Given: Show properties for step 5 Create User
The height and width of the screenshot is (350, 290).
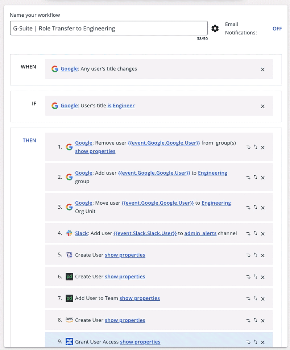Looking at the screenshot, I should (125, 255).
